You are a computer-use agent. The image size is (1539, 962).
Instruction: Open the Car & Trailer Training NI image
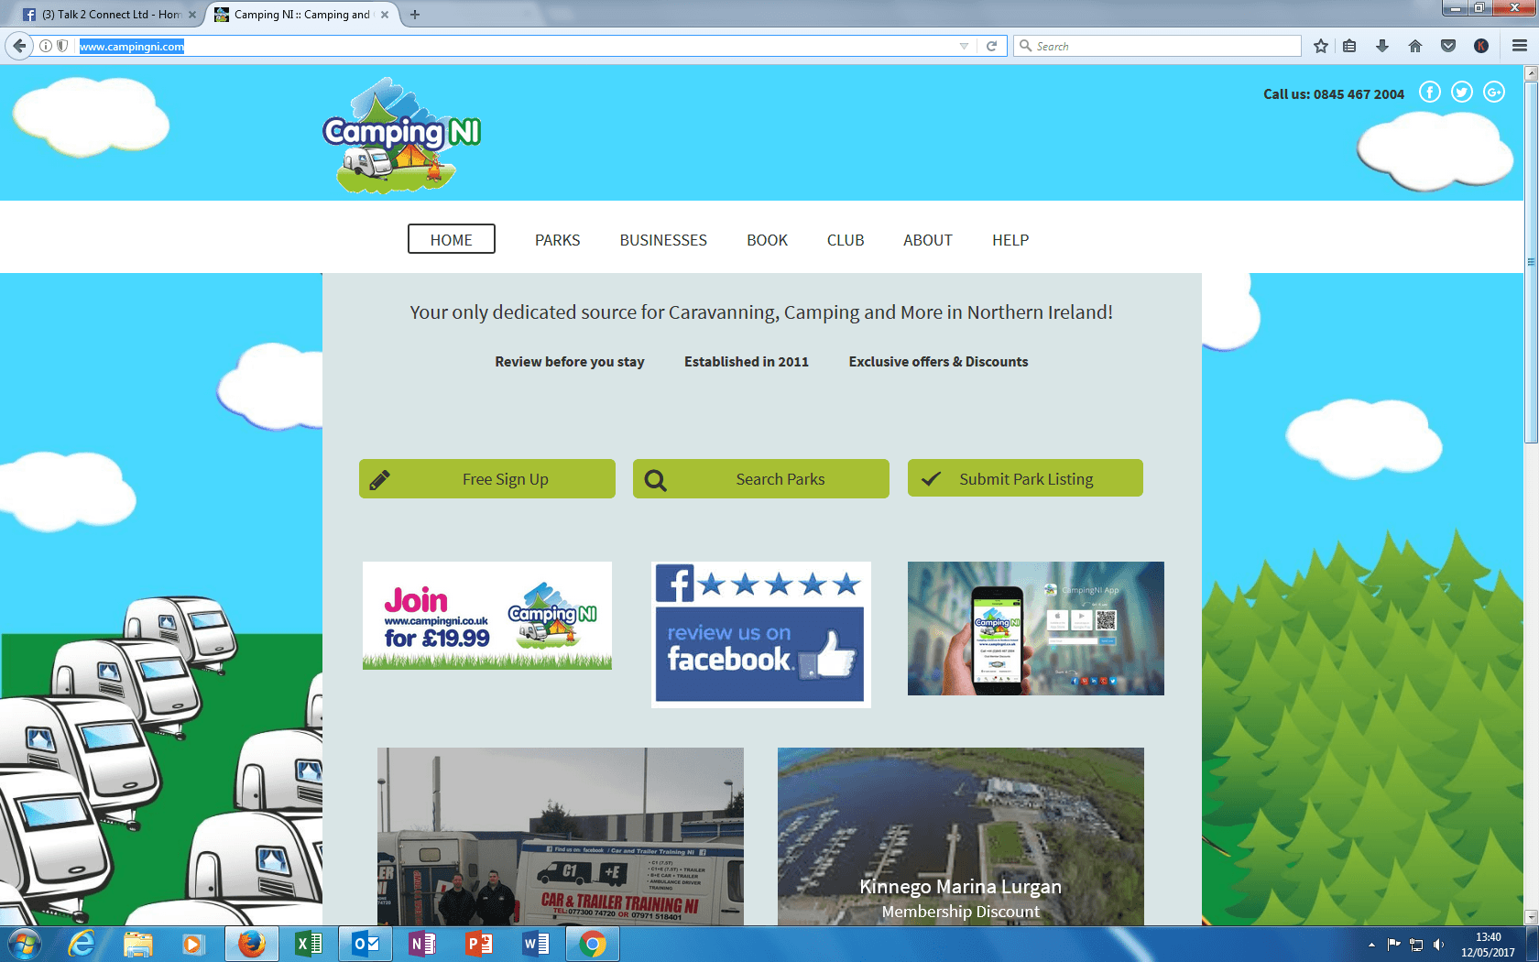tap(561, 836)
